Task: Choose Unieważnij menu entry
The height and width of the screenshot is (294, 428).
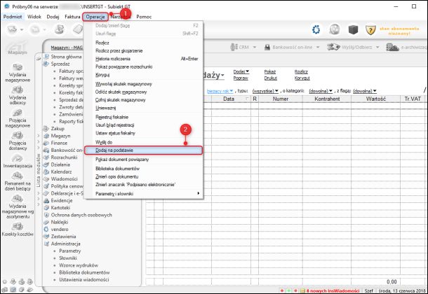Action: 143,108
